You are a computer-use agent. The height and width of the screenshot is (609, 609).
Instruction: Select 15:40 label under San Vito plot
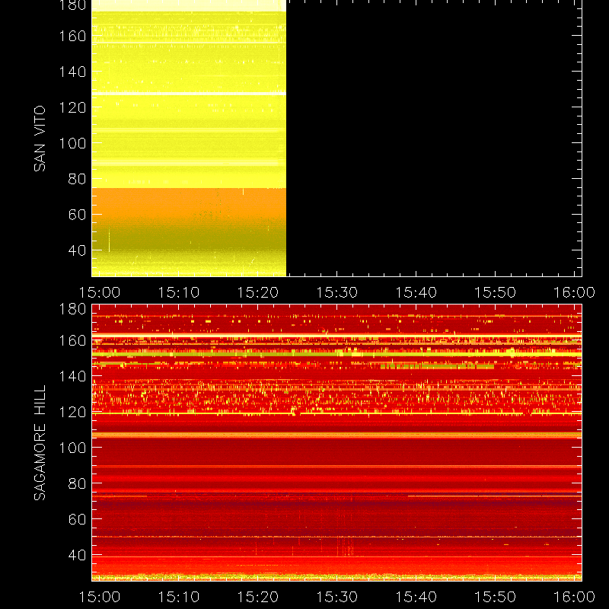tap(416, 292)
